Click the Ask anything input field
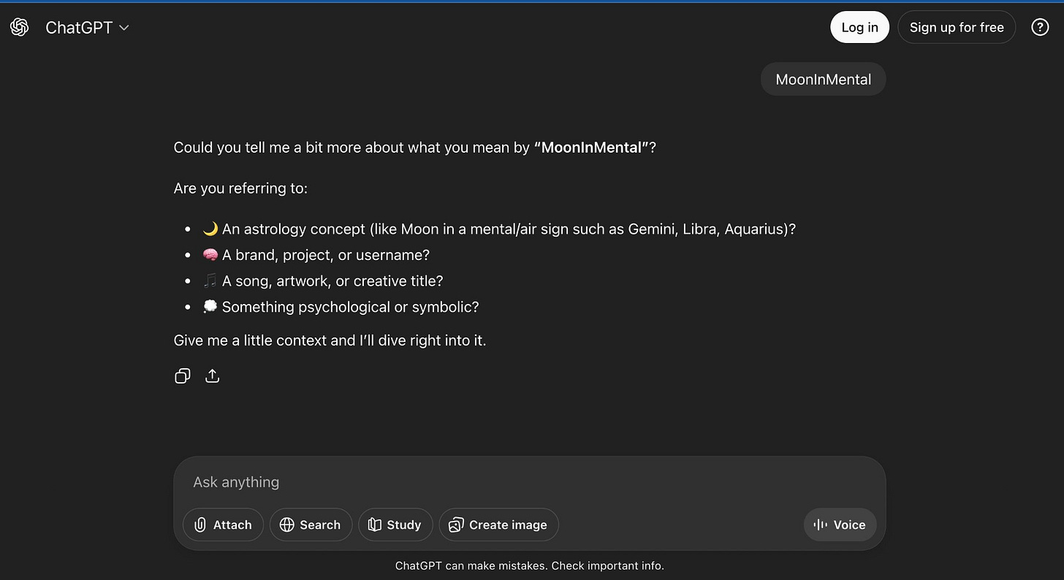This screenshot has height=580, width=1064. click(529, 482)
